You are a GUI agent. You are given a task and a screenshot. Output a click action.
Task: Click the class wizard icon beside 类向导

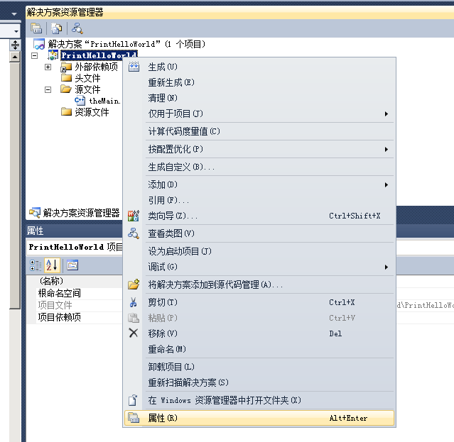pyautogui.click(x=134, y=216)
